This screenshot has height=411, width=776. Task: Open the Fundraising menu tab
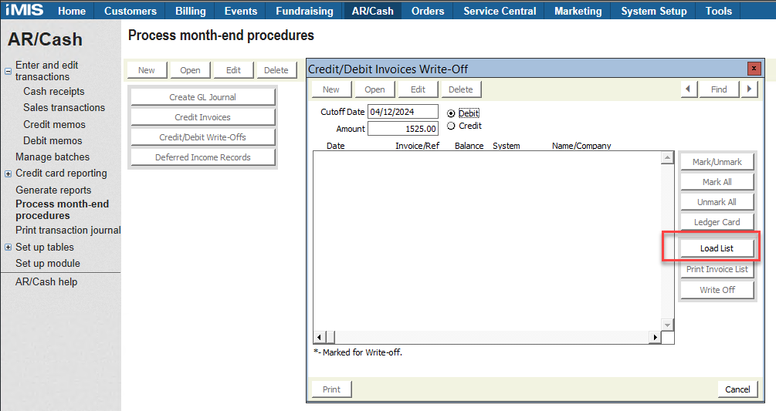[x=306, y=11]
